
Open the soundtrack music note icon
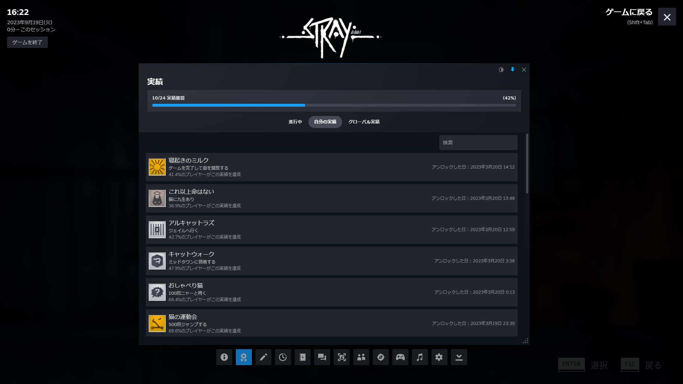[x=420, y=357]
